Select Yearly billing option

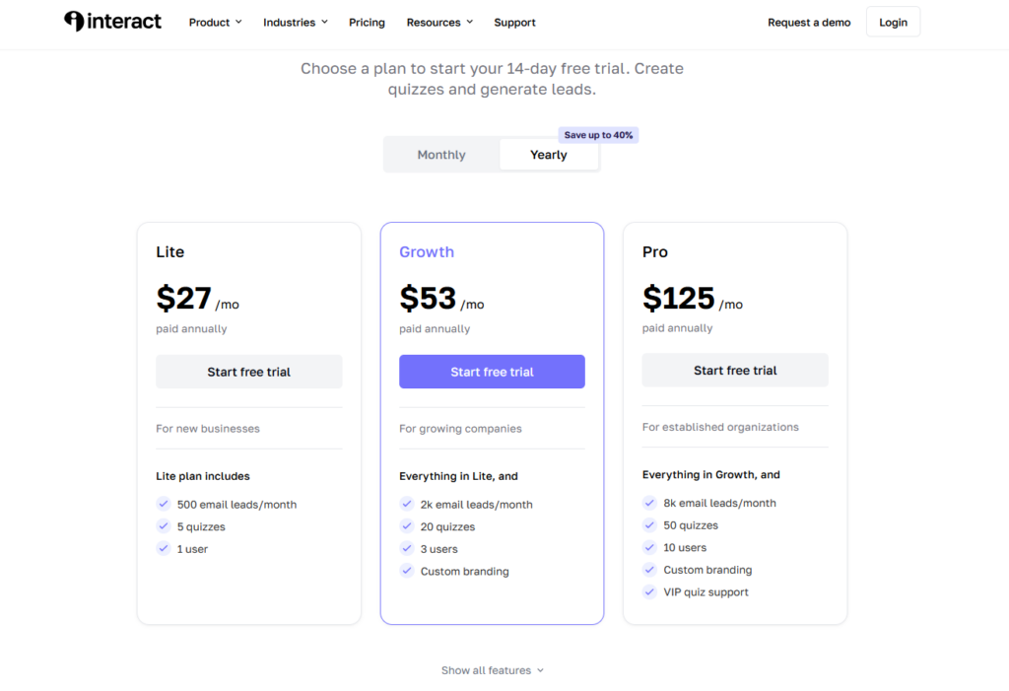[x=548, y=155]
